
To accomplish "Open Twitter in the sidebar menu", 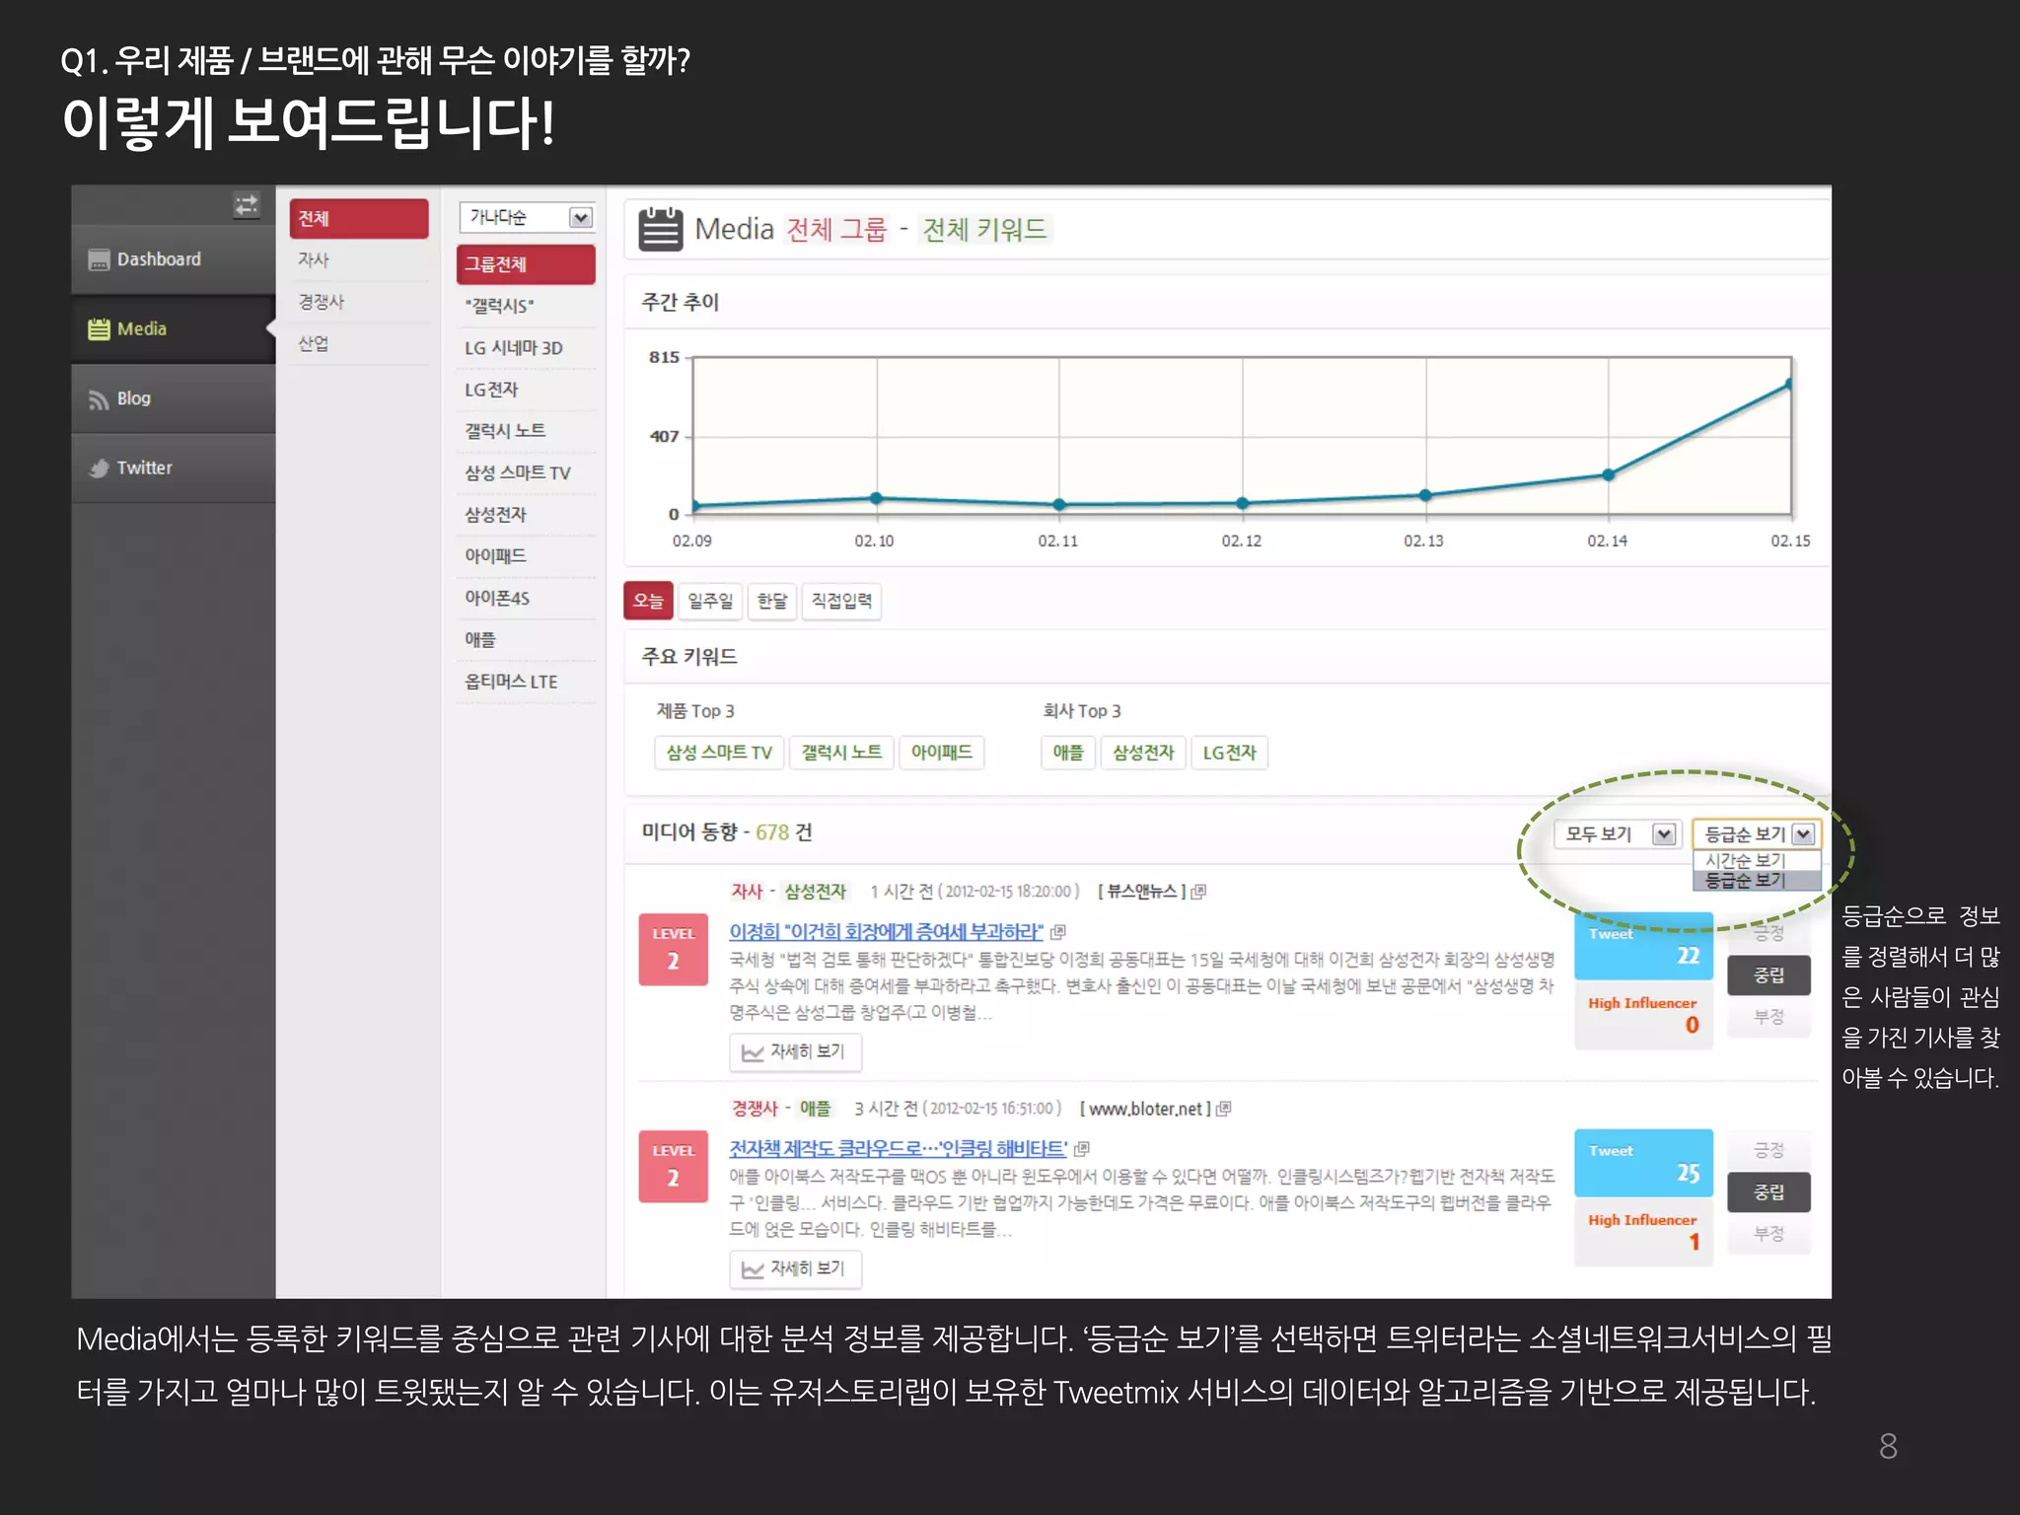I will [174, 469].
